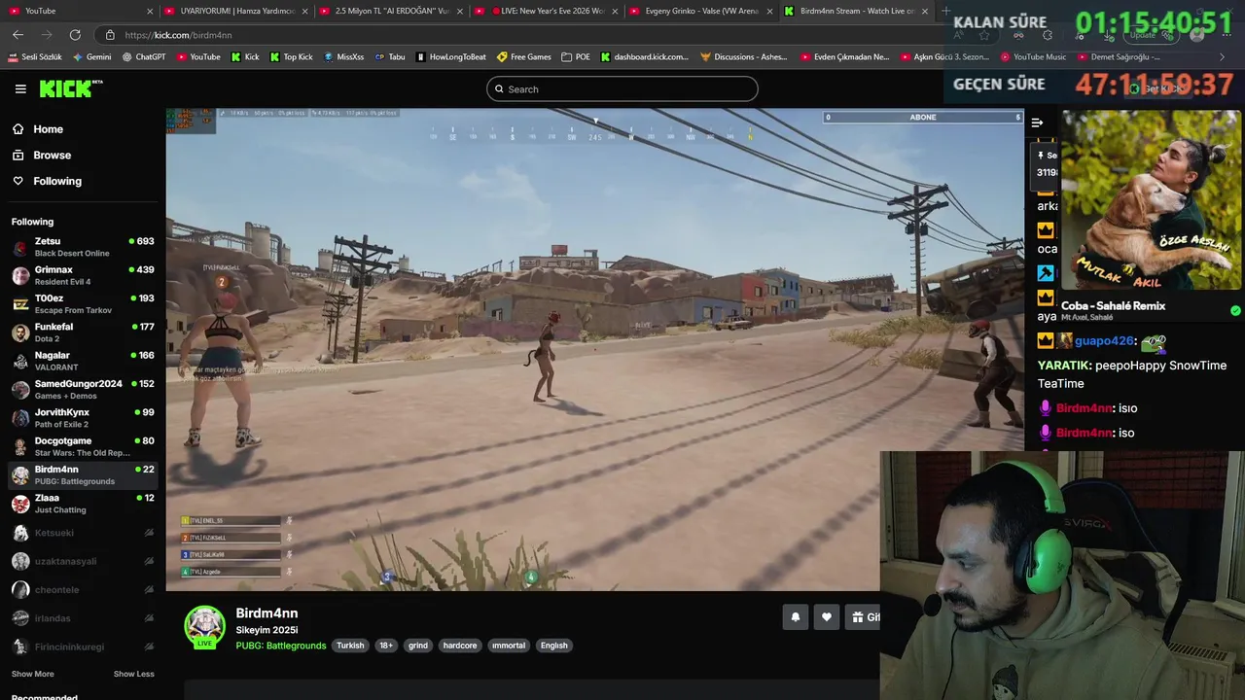Open offline channel irlandas
This screenshot has width=1245, height=700.
click(83, 618)
